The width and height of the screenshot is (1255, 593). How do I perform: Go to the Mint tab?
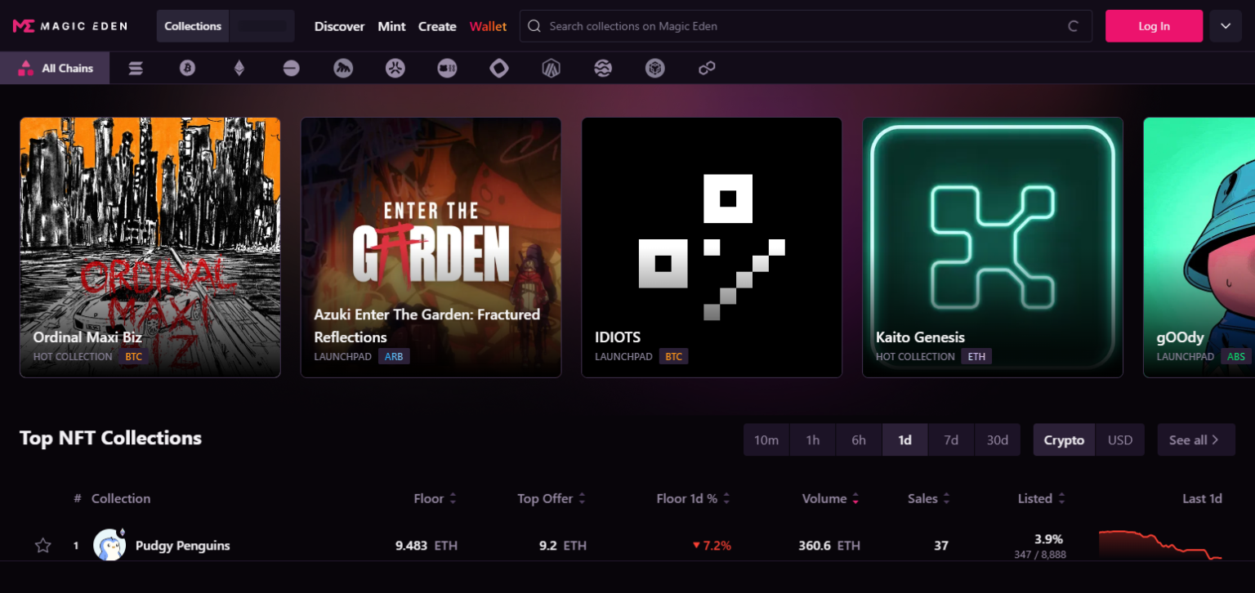click(x=391, y=26)
